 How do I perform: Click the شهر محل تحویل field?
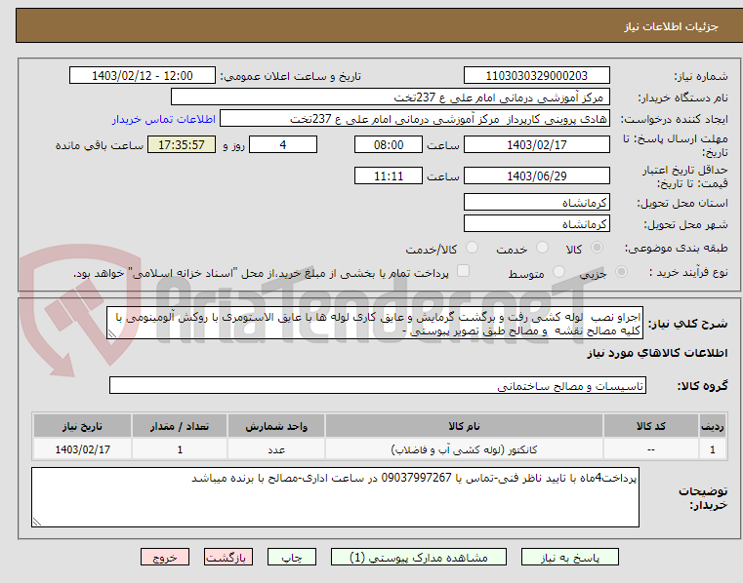536,224
